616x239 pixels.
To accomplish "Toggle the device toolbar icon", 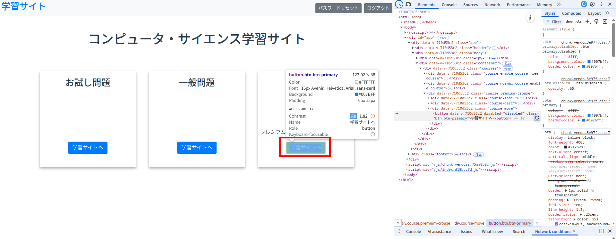I will point(408,4).
